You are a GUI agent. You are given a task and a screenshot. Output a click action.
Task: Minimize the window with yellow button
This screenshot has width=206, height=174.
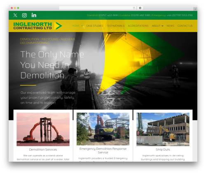[15, 8]
